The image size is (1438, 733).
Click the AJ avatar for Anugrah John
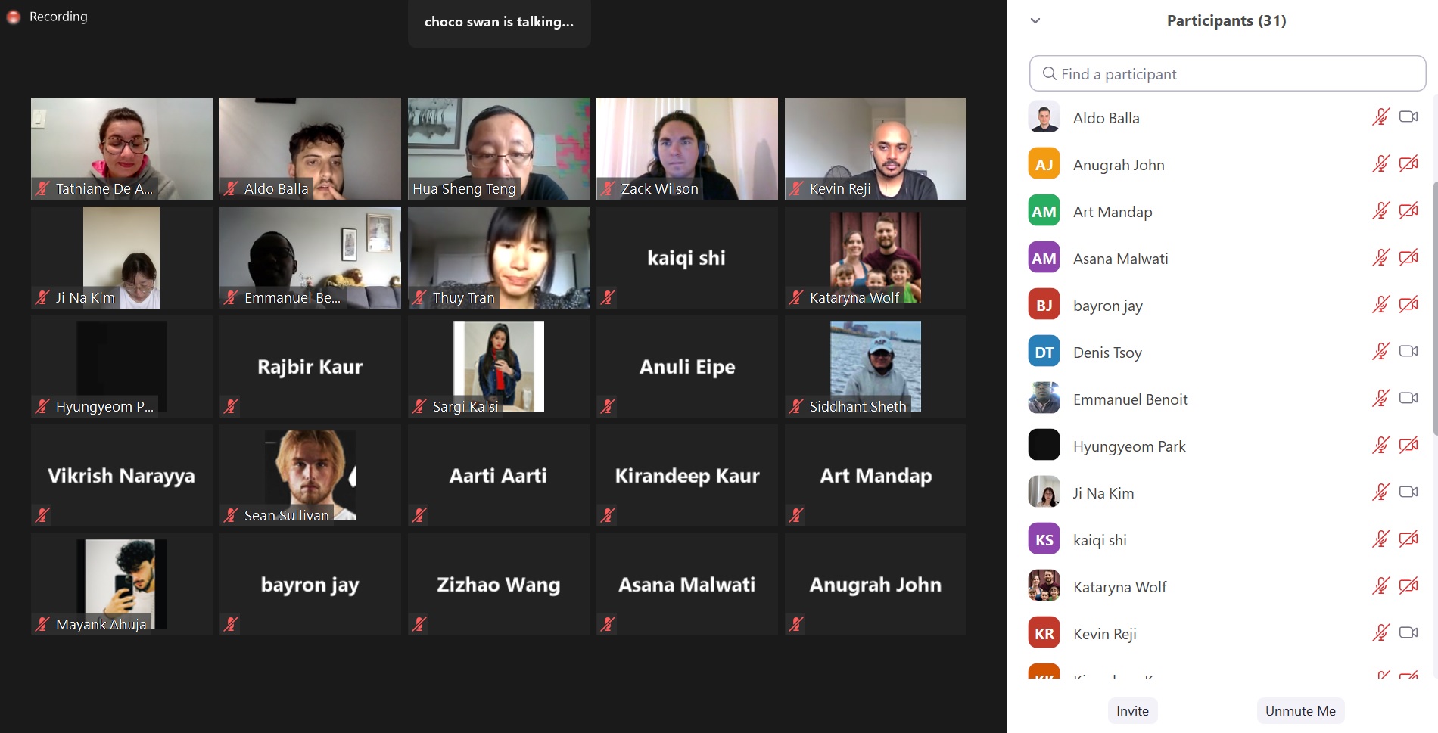click(x=1044, y=164)
